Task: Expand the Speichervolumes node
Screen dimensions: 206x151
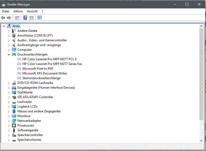Action: [9, 140]
